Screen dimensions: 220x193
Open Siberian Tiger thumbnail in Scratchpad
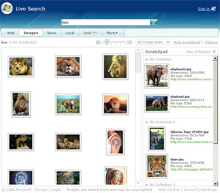pos(157,139)
